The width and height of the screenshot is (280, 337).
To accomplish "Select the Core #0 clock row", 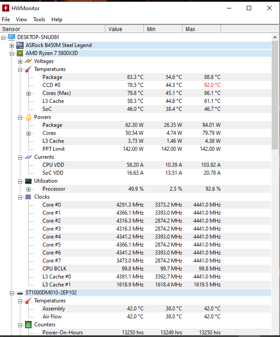I will [x=156, y=205].
